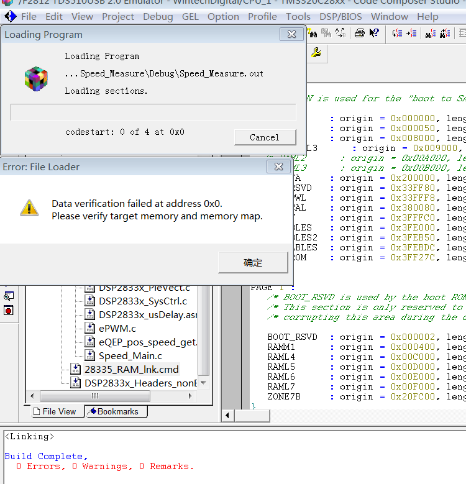Click the Code Composer Studio logo icon
Image resolution: width=466 pixels, height=484 pixels.
pos(11,16)
